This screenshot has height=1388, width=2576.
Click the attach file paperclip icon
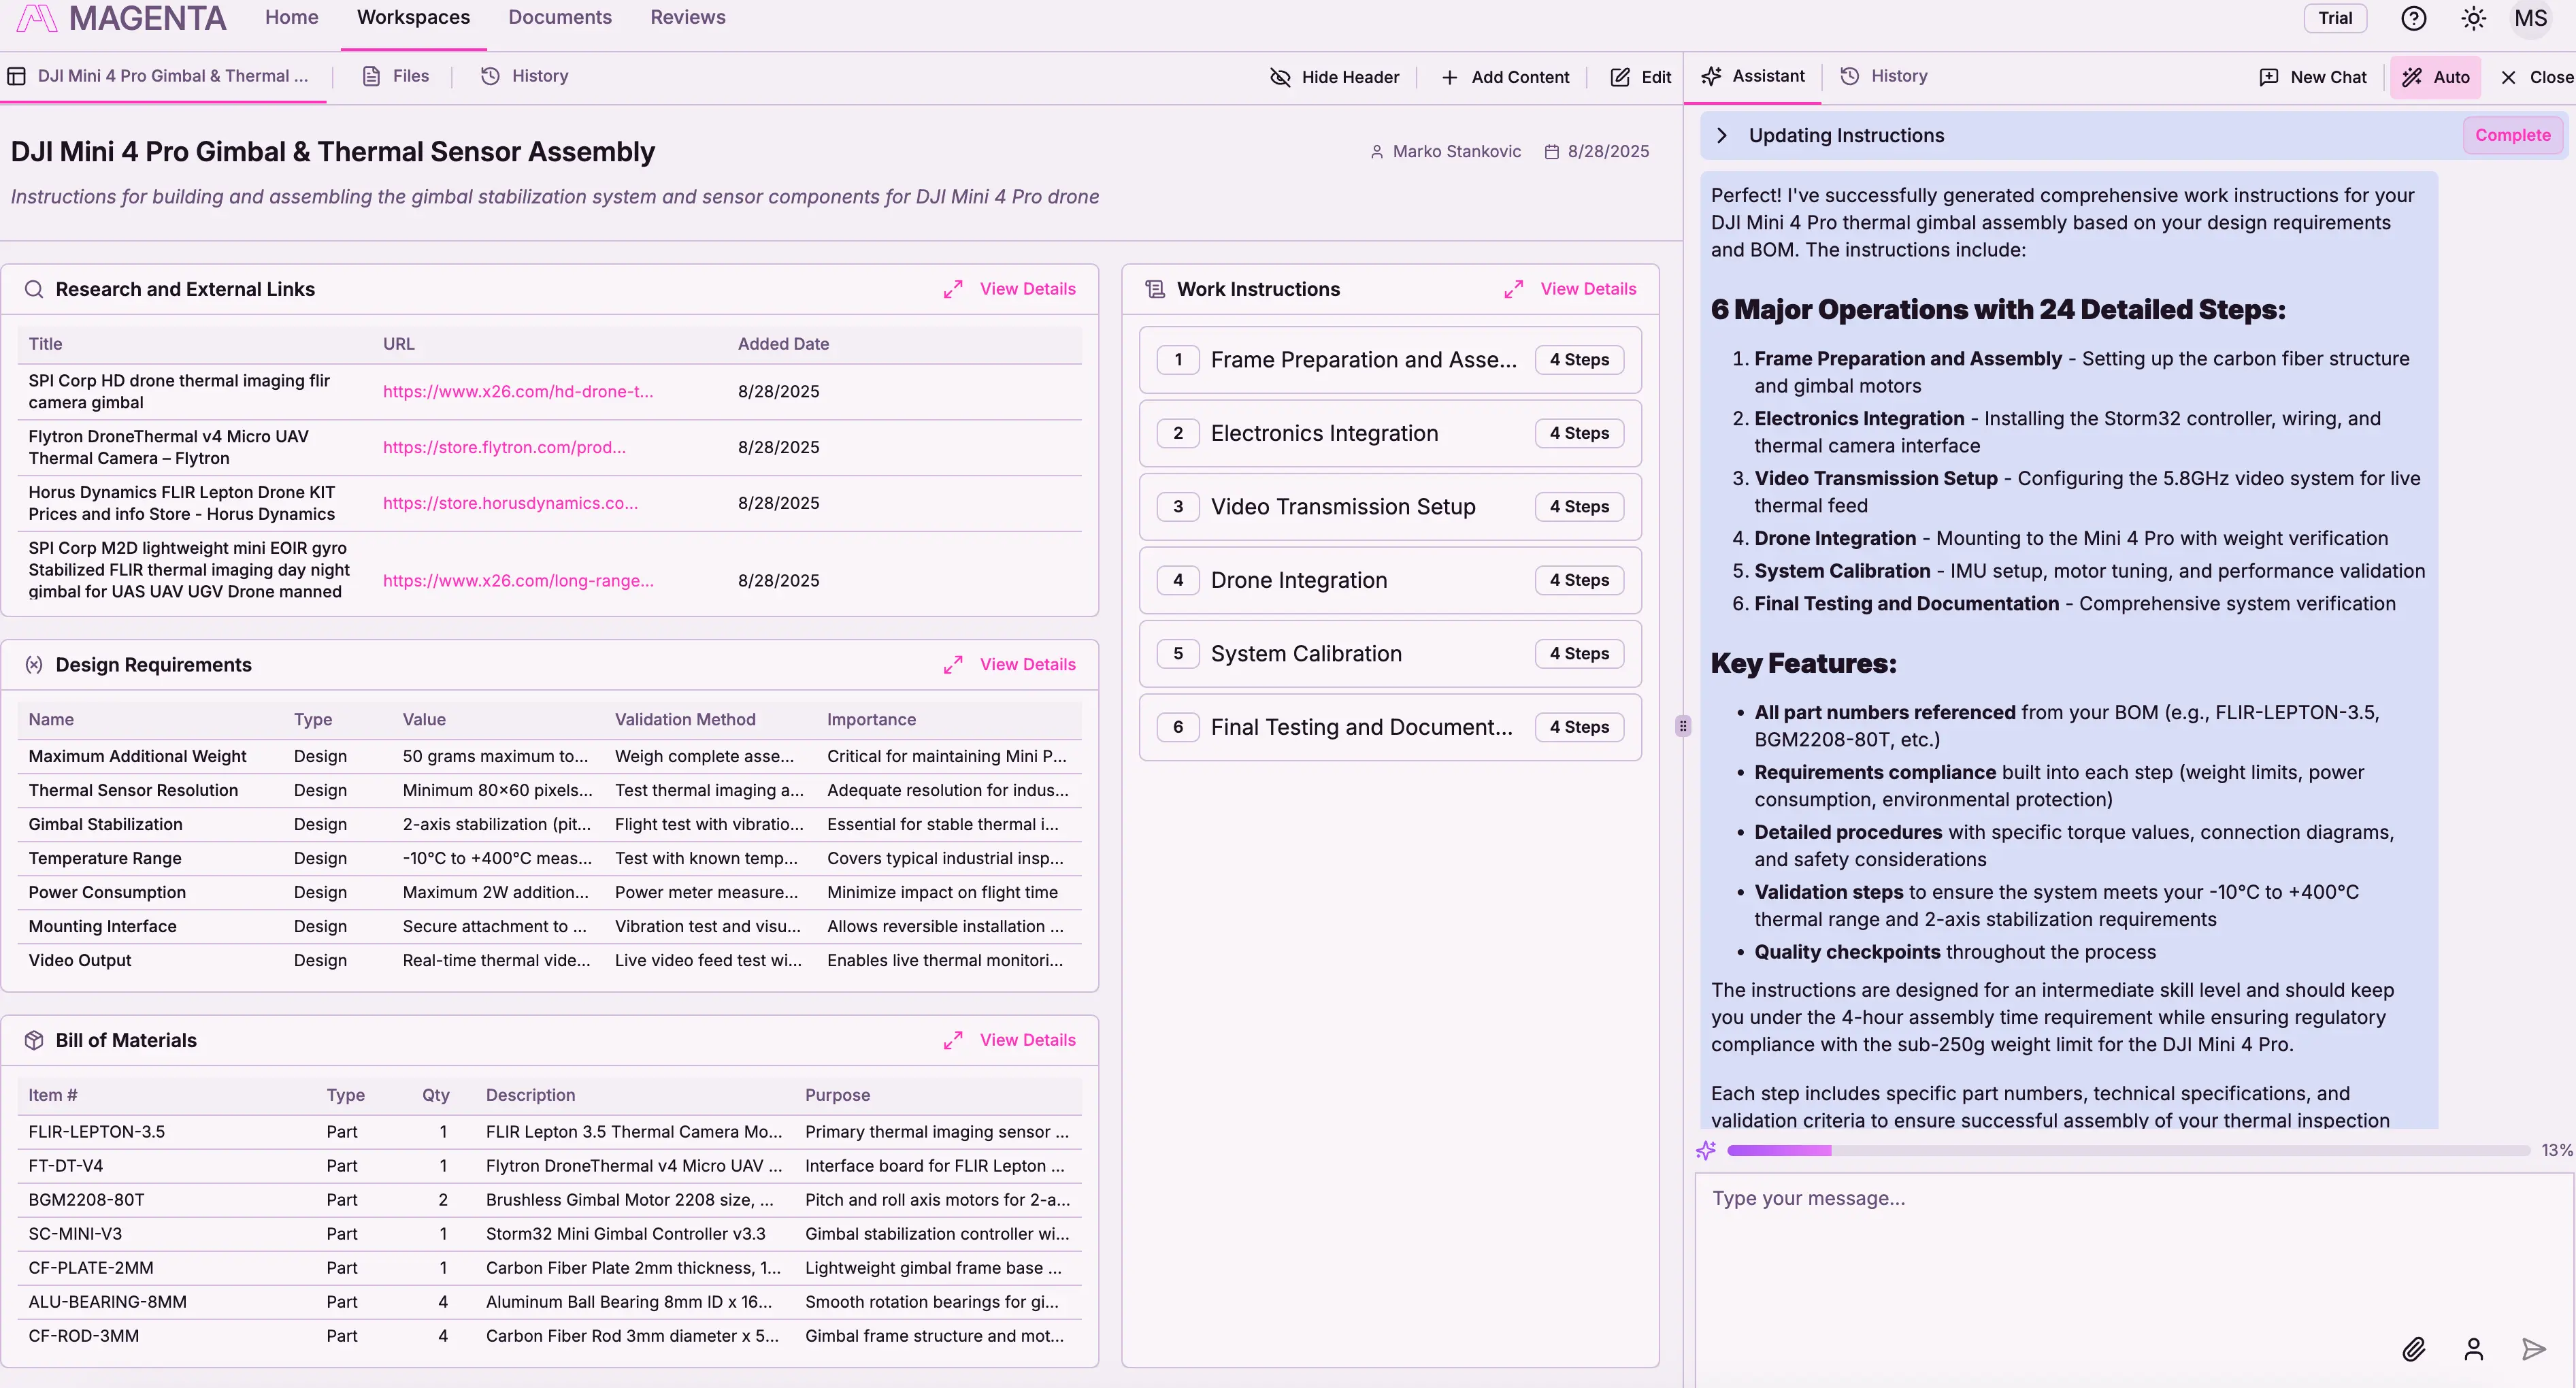pos(2413,1349)
